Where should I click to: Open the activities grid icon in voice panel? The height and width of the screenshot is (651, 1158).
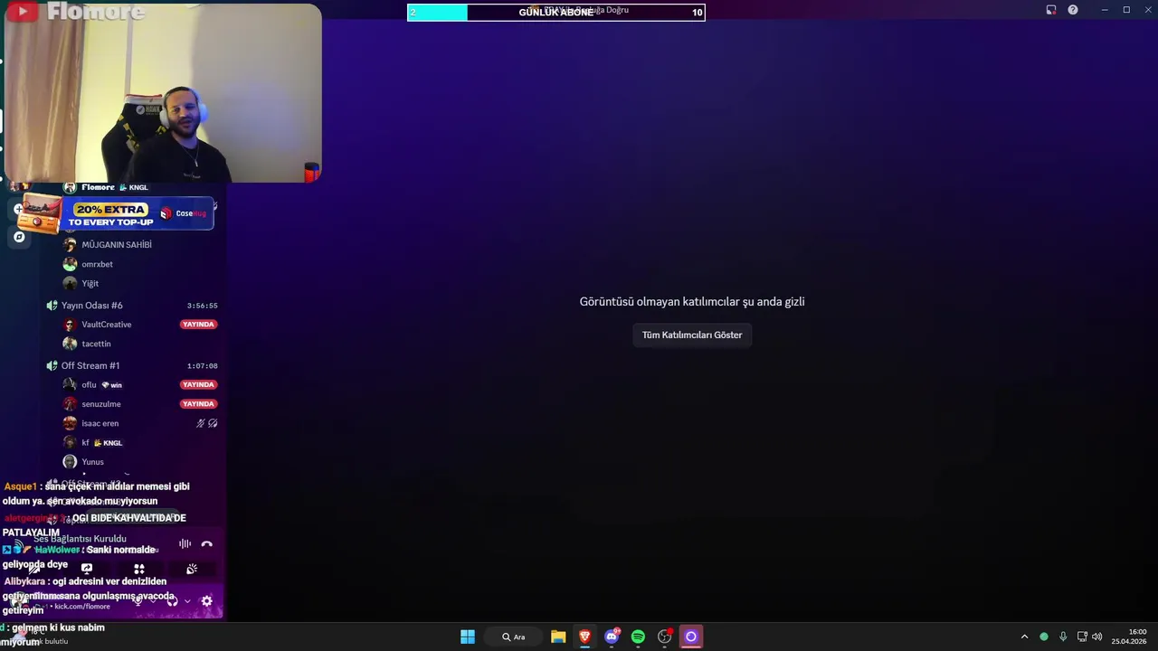coord(139,569)
